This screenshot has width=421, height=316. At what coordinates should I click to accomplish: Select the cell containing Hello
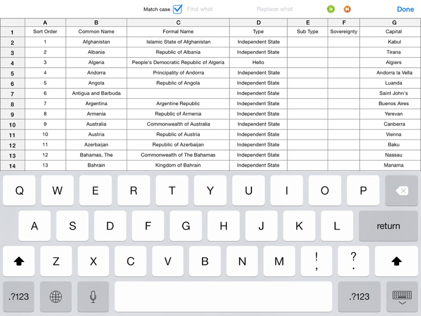[258, 62]
